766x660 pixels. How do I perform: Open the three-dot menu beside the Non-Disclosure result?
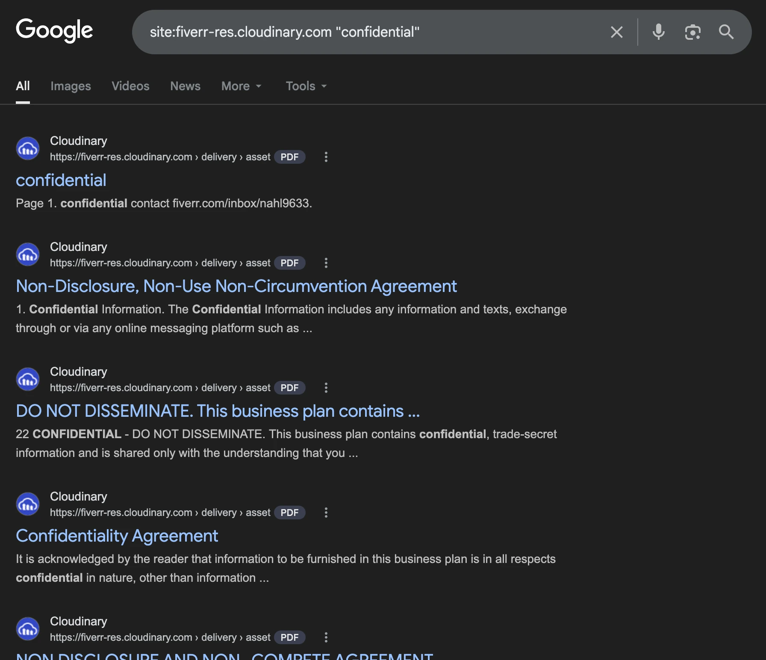(326, 263)
